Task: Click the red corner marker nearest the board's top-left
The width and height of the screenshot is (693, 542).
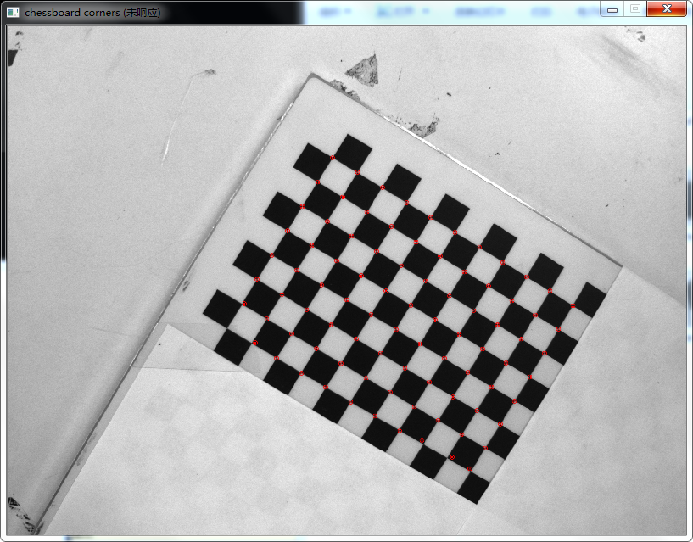Action: tap(333, 158)
